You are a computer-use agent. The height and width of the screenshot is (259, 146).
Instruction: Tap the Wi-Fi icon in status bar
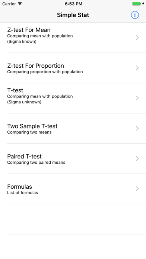coord(20,4)
